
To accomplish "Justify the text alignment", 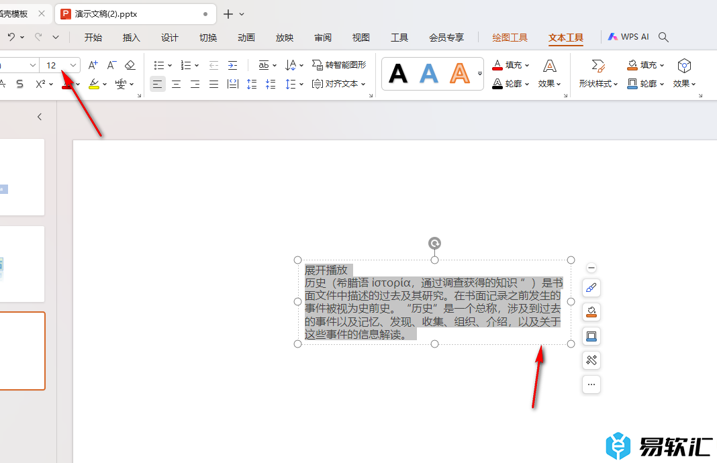I will pyautogui.click(x=213, y=84).
